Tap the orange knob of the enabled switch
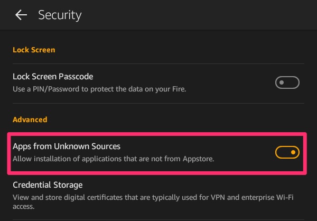 [x=293, y=152]
